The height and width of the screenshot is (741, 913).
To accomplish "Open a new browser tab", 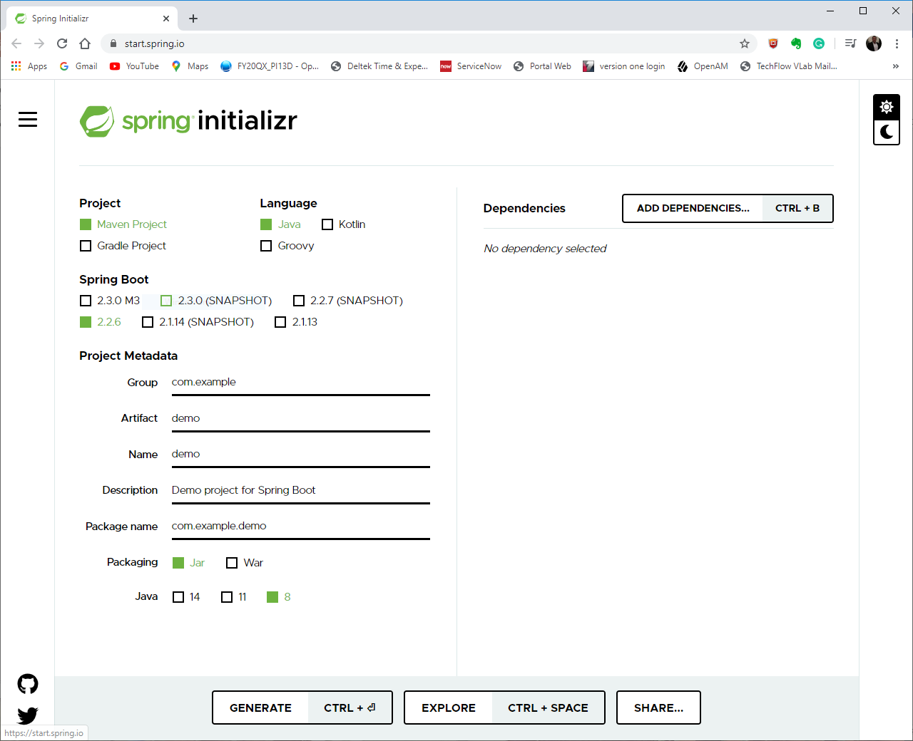I will click(193, 19).
